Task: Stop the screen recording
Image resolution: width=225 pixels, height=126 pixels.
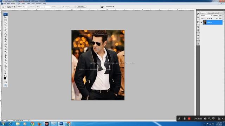Action: (189, 119)
